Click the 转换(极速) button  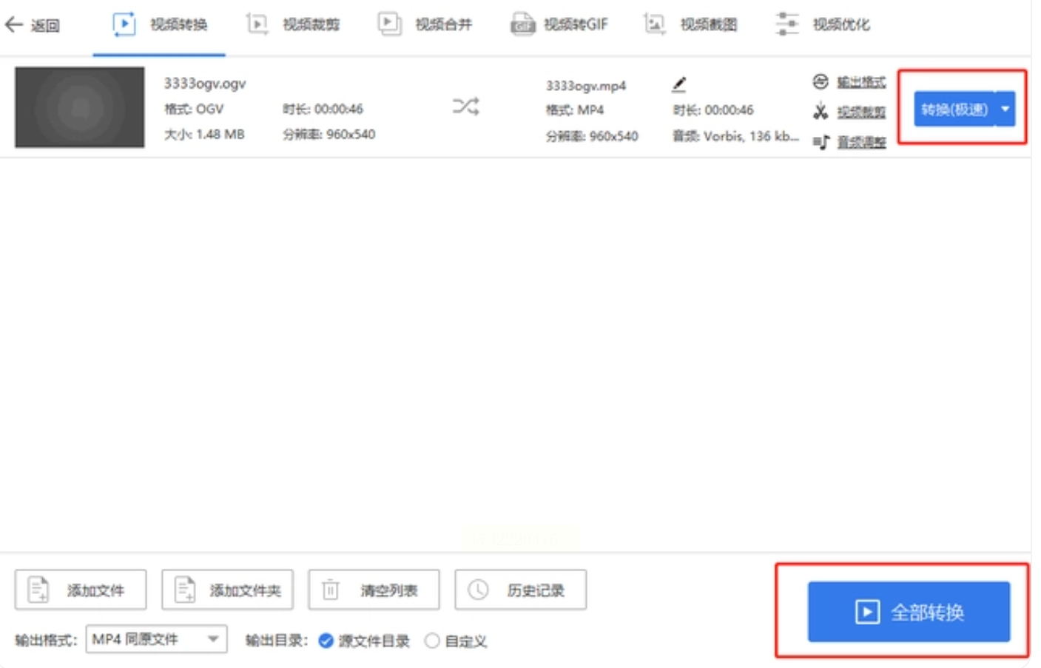954,109
